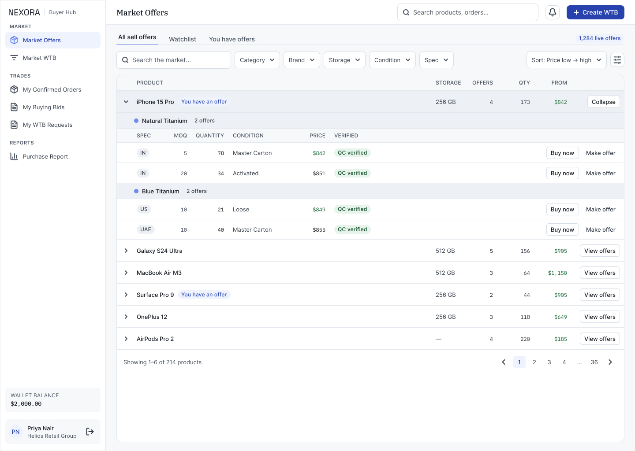Focus the Search products, orders field
Screen dimensions: 635x451
coord(468,12)
